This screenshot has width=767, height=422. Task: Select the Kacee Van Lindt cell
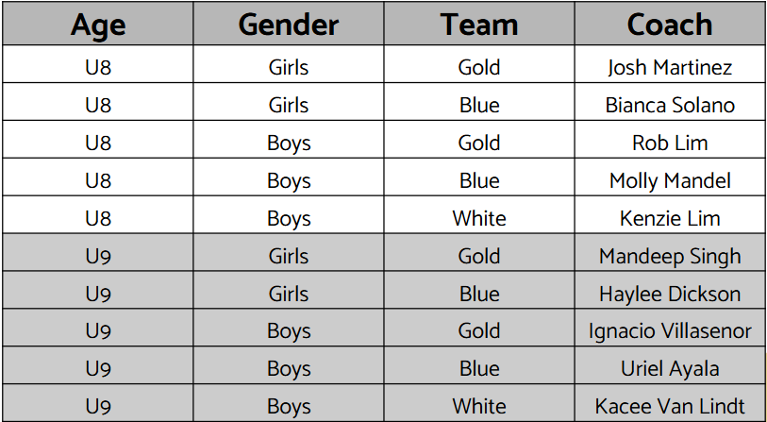[x=670, y=403]
